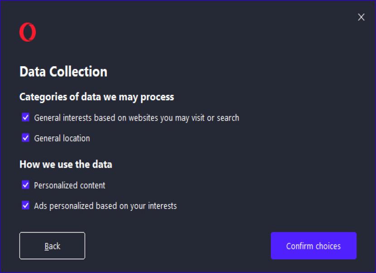
Task: Uncheck General interests based on websites checkbox
Action: coord(25,117)
